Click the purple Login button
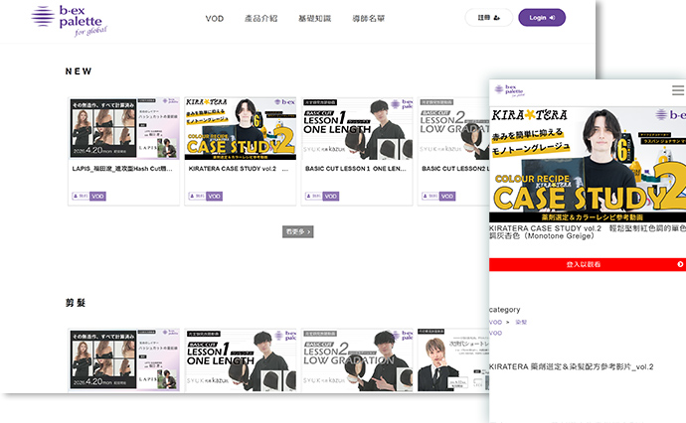 tap(542, 18)
